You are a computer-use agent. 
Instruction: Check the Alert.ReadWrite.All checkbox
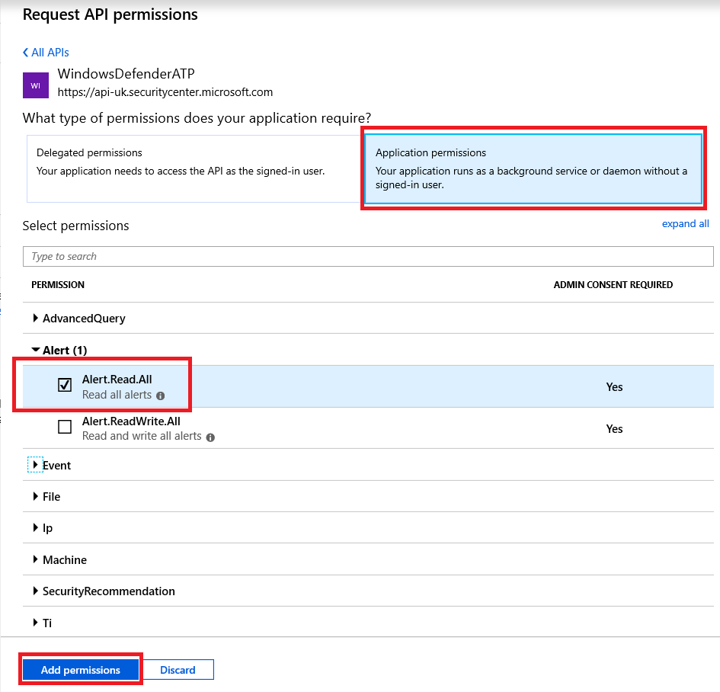click(65, 428)
